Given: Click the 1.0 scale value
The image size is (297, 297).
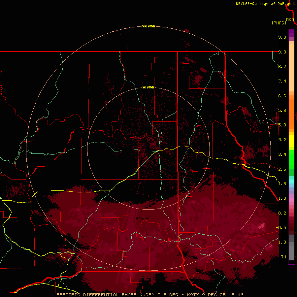Looking at the screenshot, I should (282, 198).
